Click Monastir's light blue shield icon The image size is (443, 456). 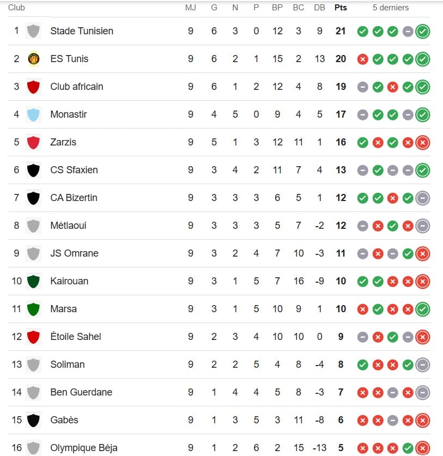pyautogui.click(x=33, y=114)
